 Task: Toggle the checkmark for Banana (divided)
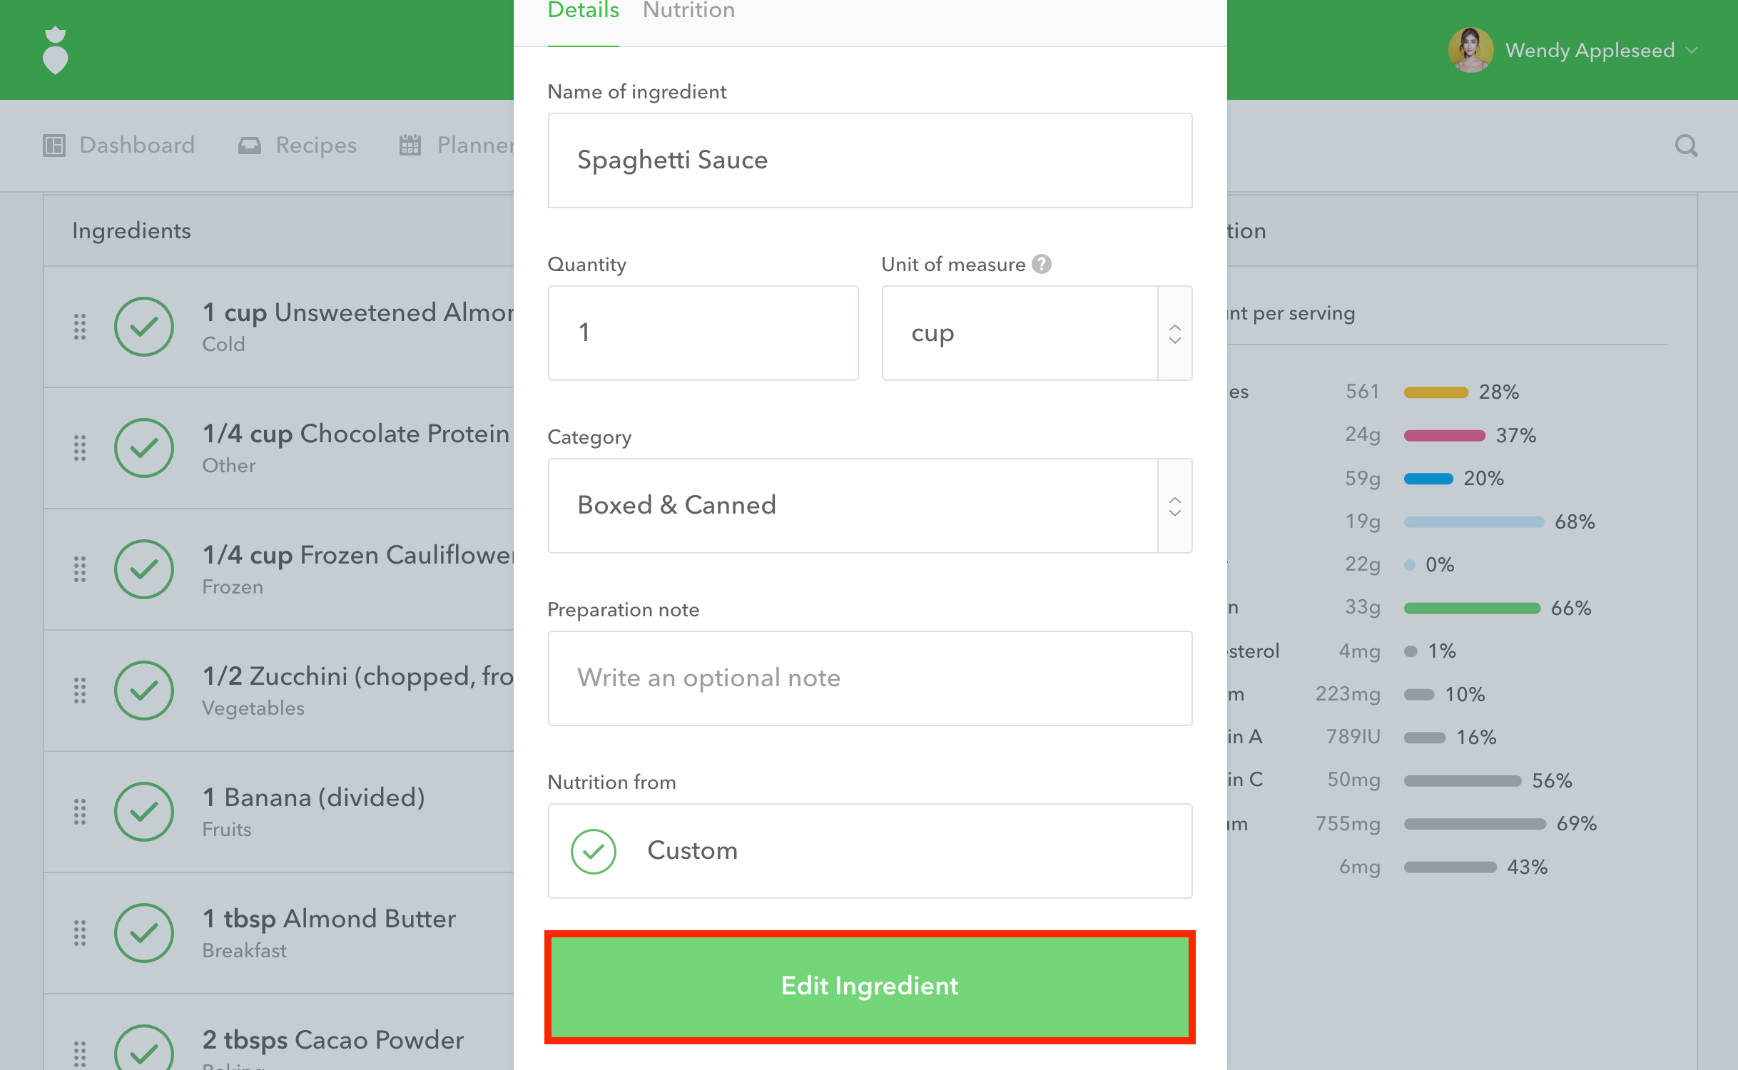click(144, 812)
